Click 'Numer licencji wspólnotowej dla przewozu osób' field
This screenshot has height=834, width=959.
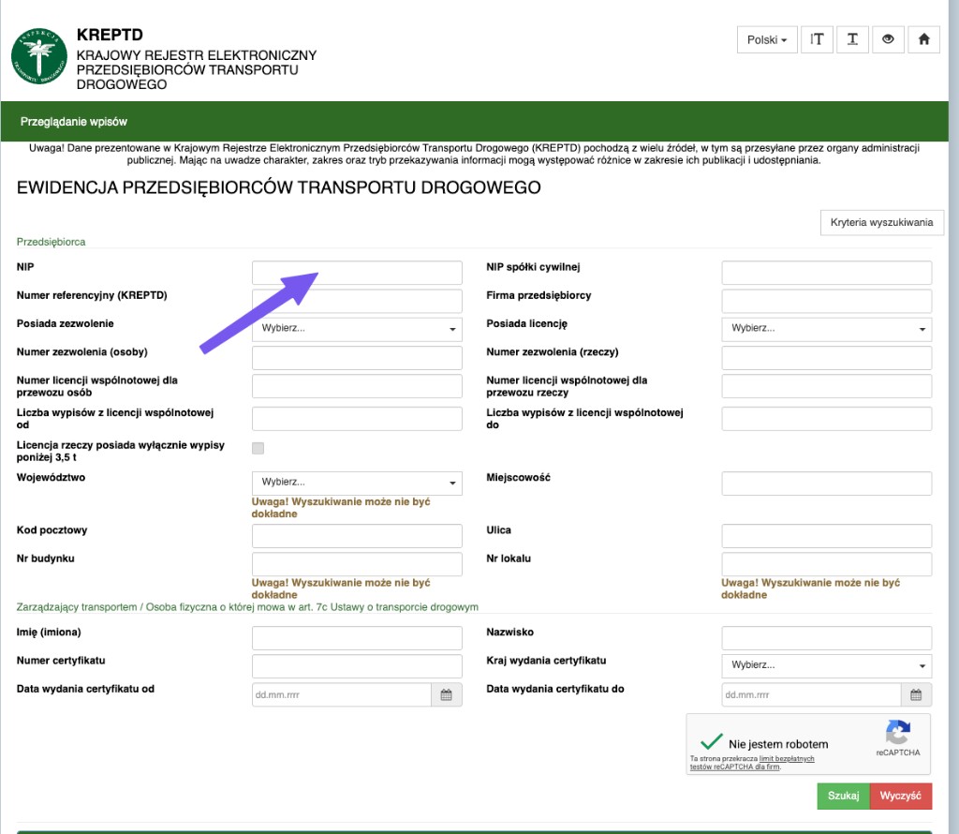point(357,386)
